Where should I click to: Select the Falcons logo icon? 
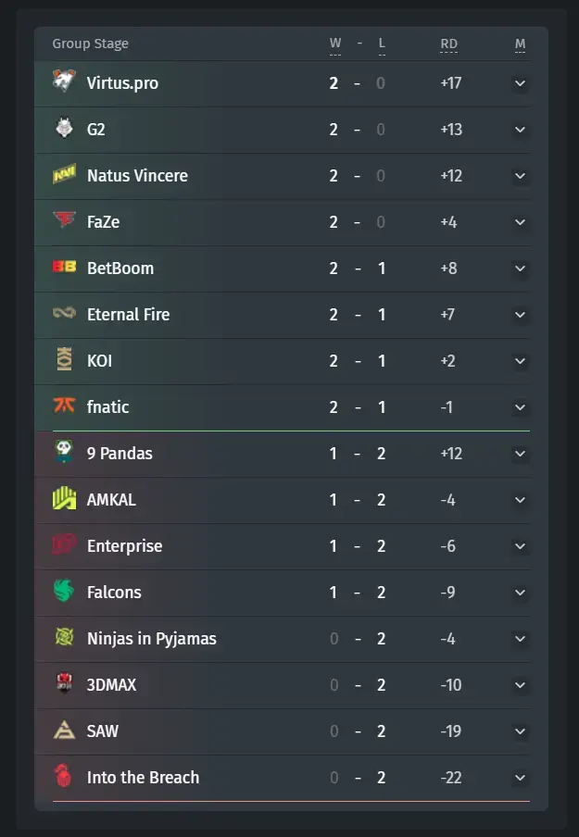click(x=64, y=591)
